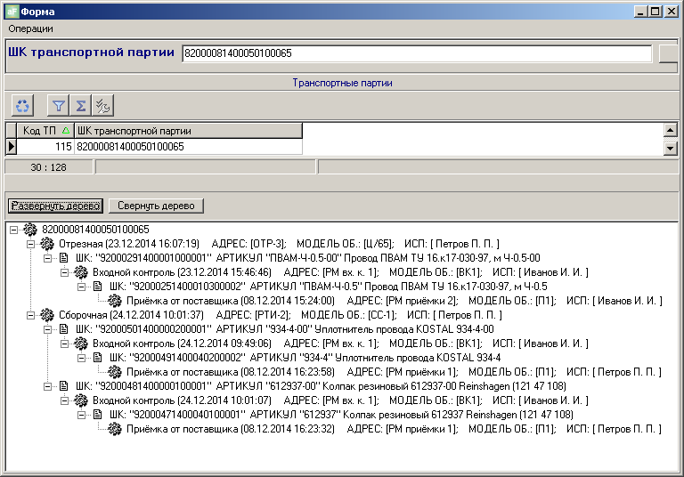Open the filter funnel tool

[59, 106]
